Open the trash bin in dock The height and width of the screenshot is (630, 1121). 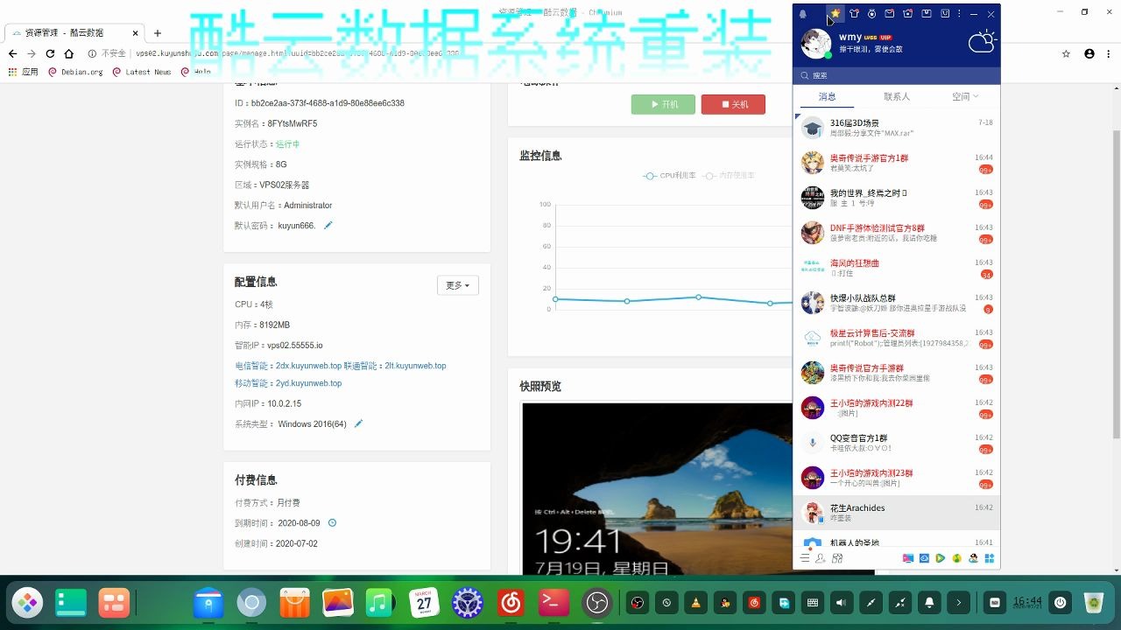click(1093, 602)
